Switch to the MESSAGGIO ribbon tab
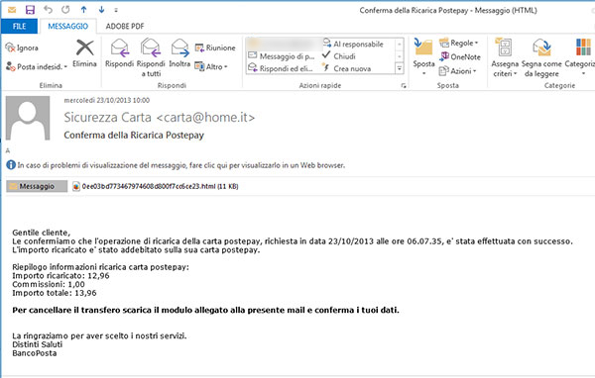 67,26
